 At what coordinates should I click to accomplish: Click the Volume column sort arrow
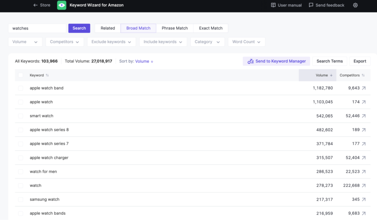331,75
